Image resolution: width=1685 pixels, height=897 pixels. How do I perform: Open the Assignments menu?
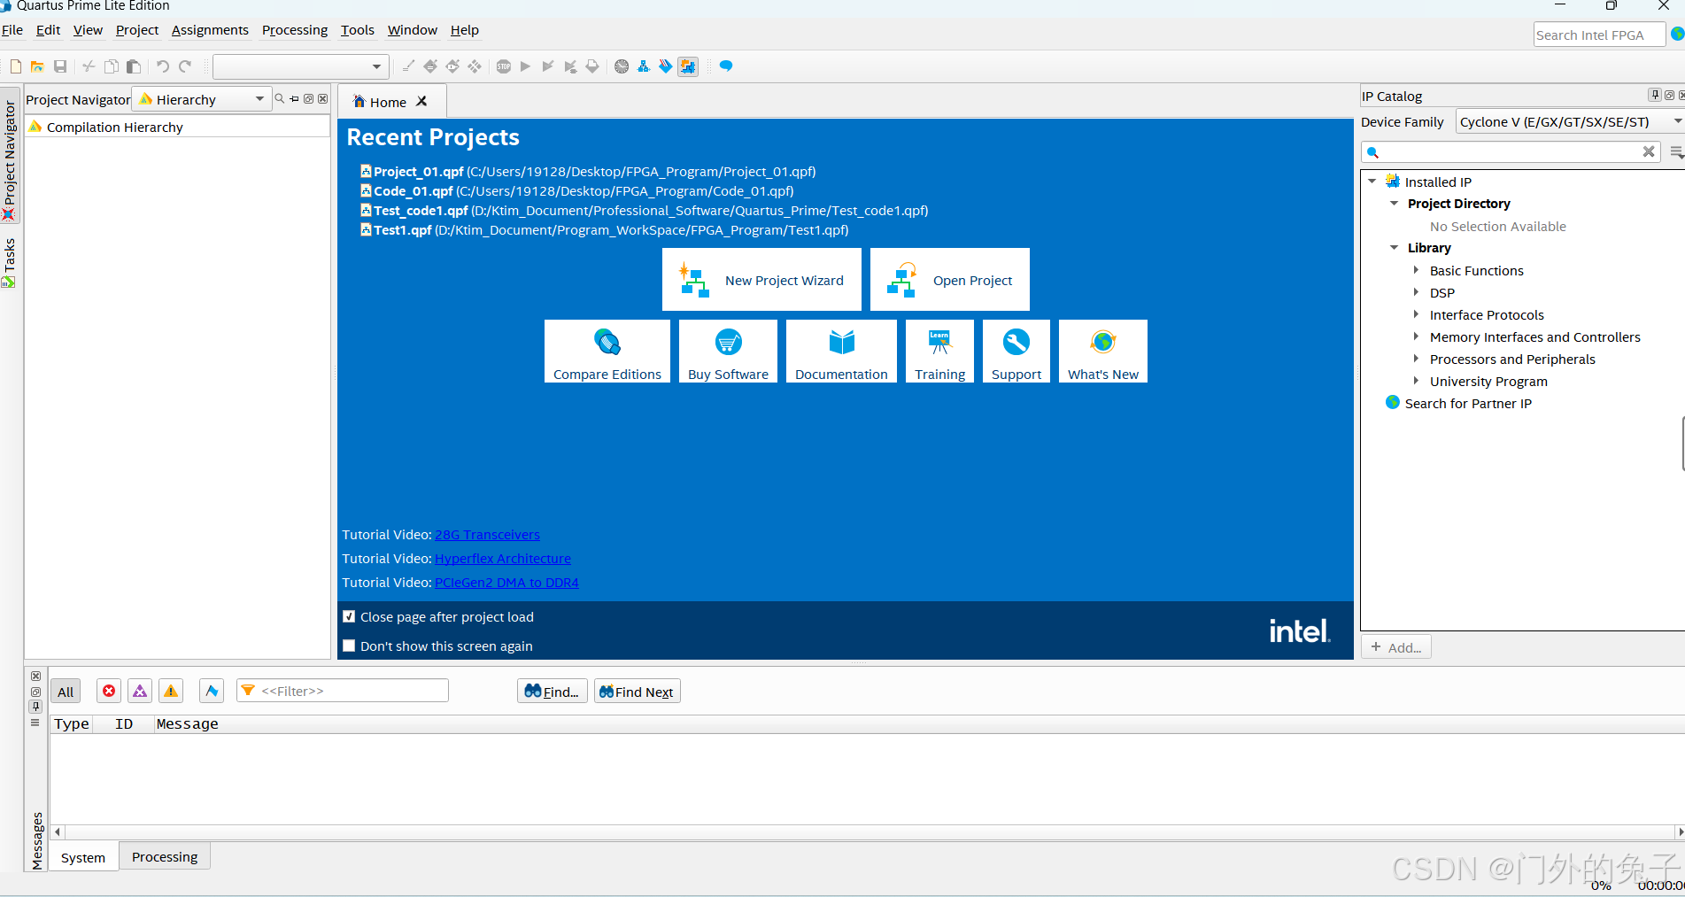coord(210,30)
